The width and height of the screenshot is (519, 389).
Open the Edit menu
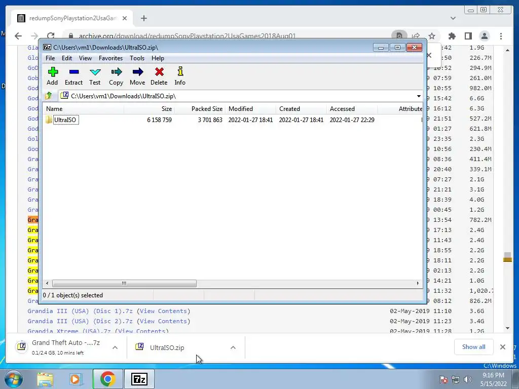[x=67, y=58]
